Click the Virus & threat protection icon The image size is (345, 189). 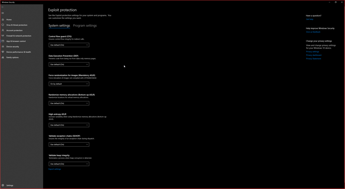[x=3, y=25]
